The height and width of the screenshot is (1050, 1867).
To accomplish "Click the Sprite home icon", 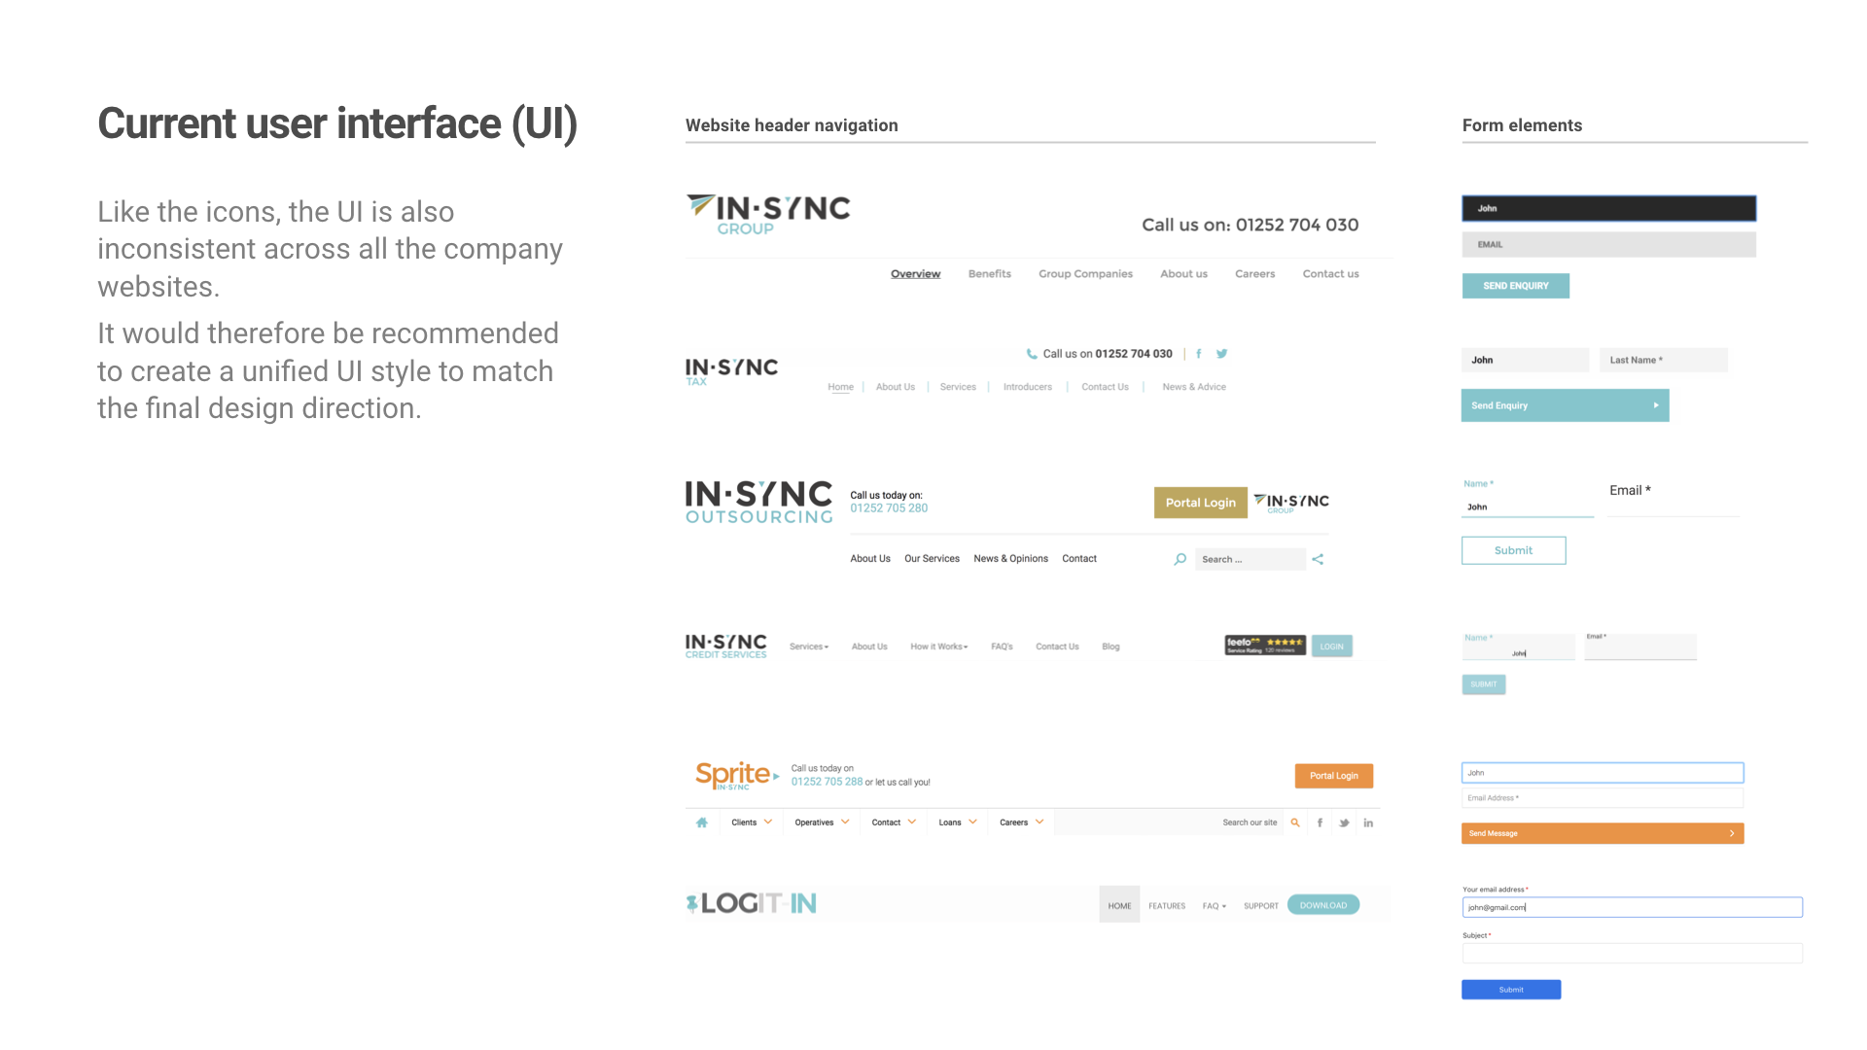I will click(x=702, y=822).
